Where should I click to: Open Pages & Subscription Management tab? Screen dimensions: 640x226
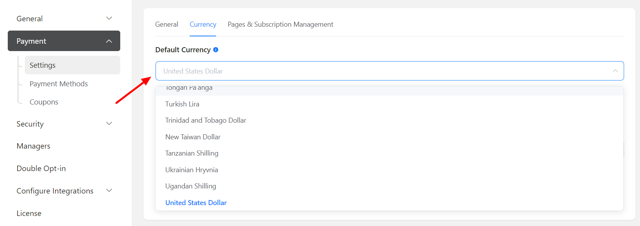point(280,24)
